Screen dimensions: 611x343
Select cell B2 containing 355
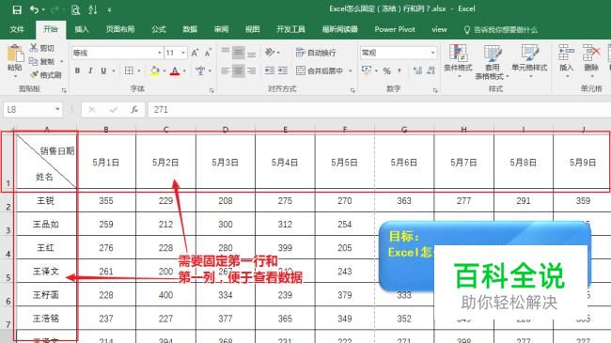tap(106, 201)
